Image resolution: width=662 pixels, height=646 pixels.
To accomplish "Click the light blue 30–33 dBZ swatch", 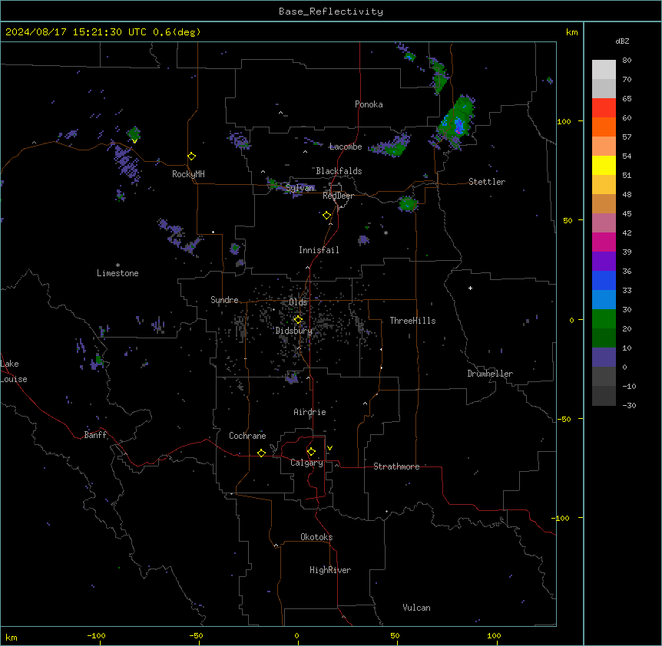I will (604, 300).
